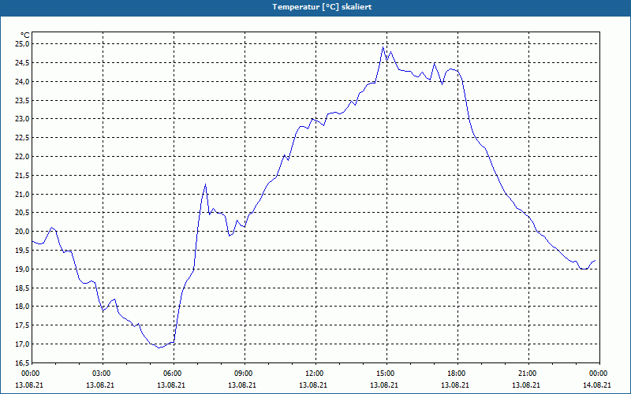
Task: Select the '25,0' y-axis label
Action: coord(22,44)
